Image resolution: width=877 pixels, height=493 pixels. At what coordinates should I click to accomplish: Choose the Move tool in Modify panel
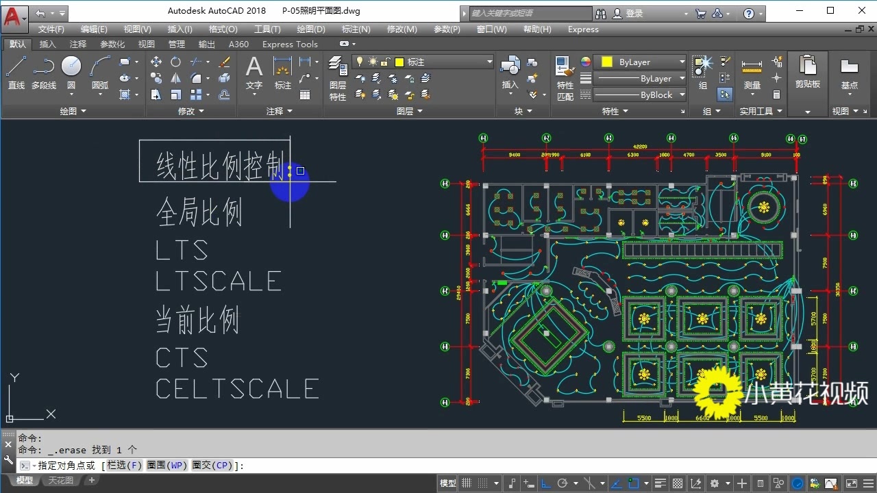[x=156, y=62]
